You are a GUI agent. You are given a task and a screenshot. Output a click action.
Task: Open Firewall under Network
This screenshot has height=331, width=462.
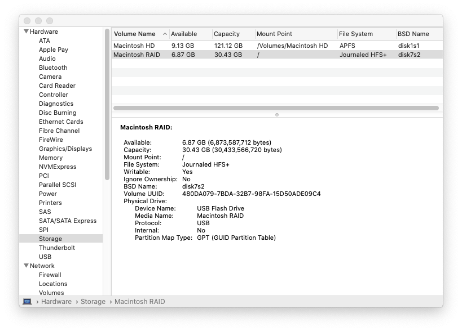(x=50, y=275)
